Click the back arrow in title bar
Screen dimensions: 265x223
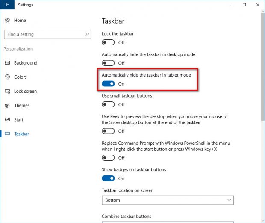[7, 5]
